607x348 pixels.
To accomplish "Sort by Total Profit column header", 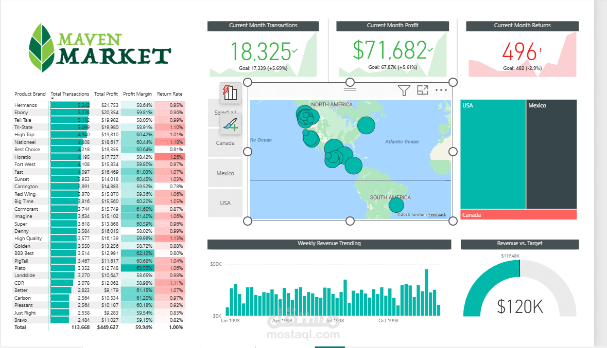I will coord(106,94).
